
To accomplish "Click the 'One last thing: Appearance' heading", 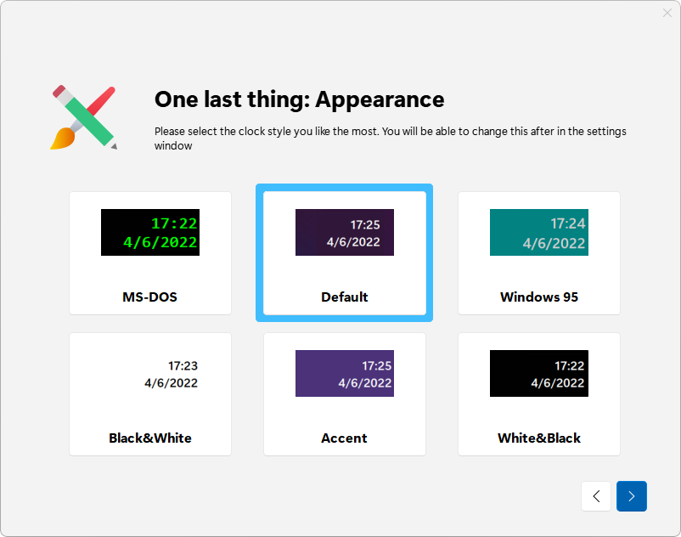I will pyautogui.click(x=299, y=99).
